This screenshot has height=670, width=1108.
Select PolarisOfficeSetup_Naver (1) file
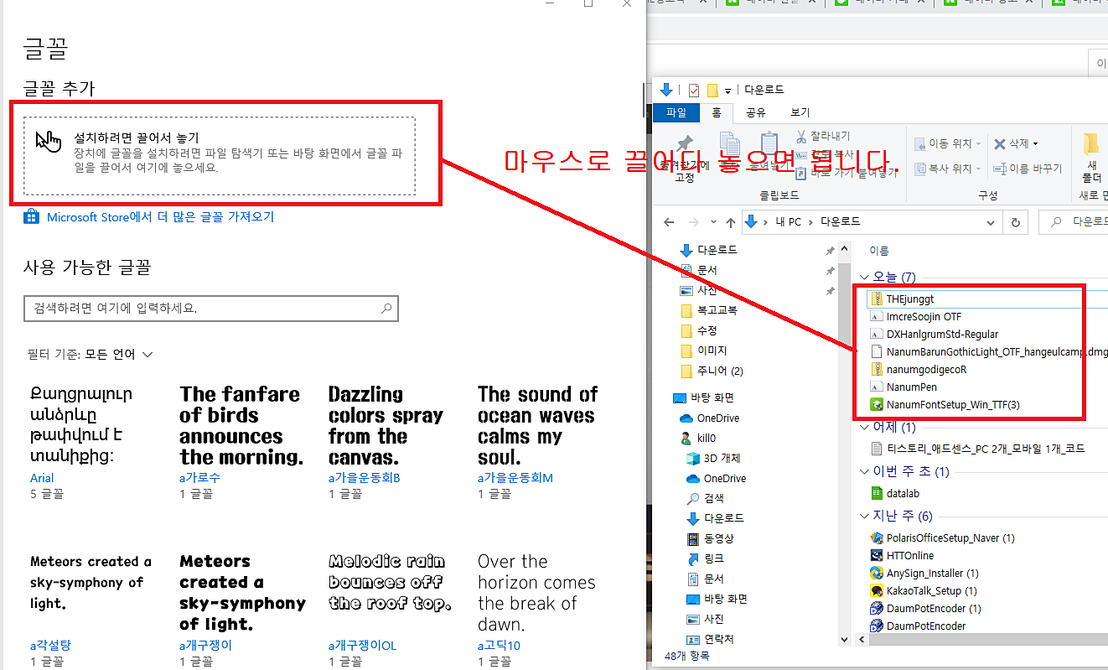coord(943,538)
